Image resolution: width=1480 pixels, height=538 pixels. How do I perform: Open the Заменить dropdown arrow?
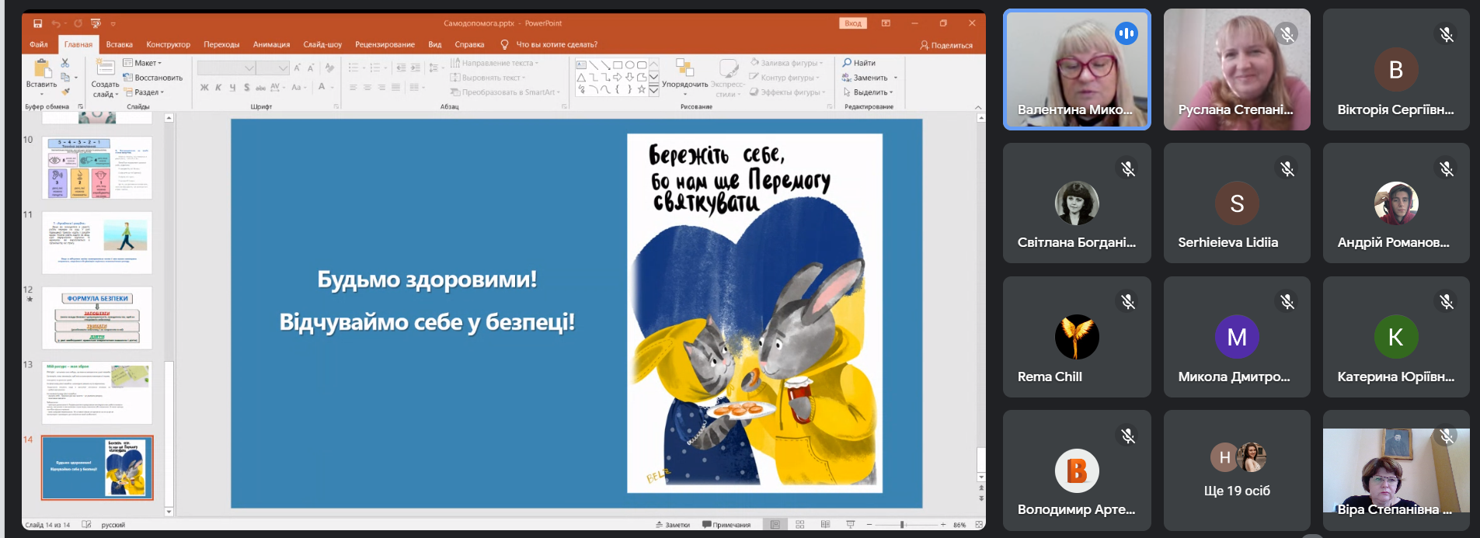[x=896, y=78]
